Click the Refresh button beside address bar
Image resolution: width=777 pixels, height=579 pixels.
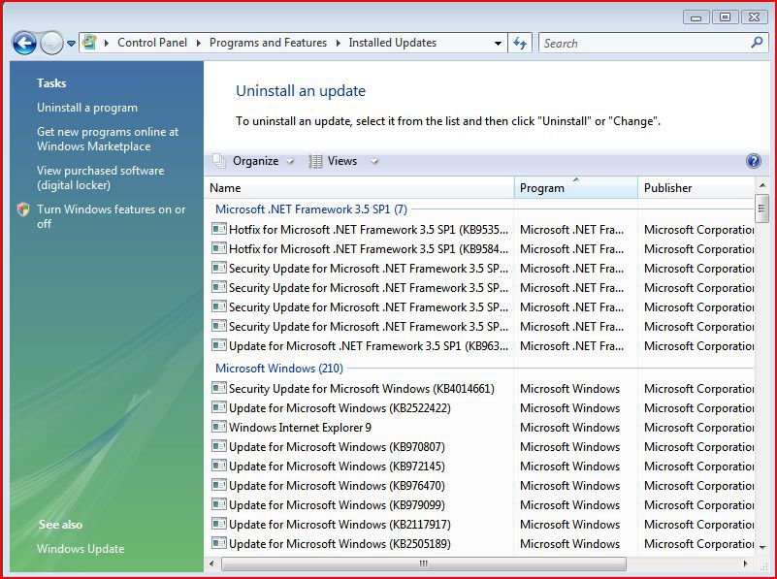click(520, 43)
